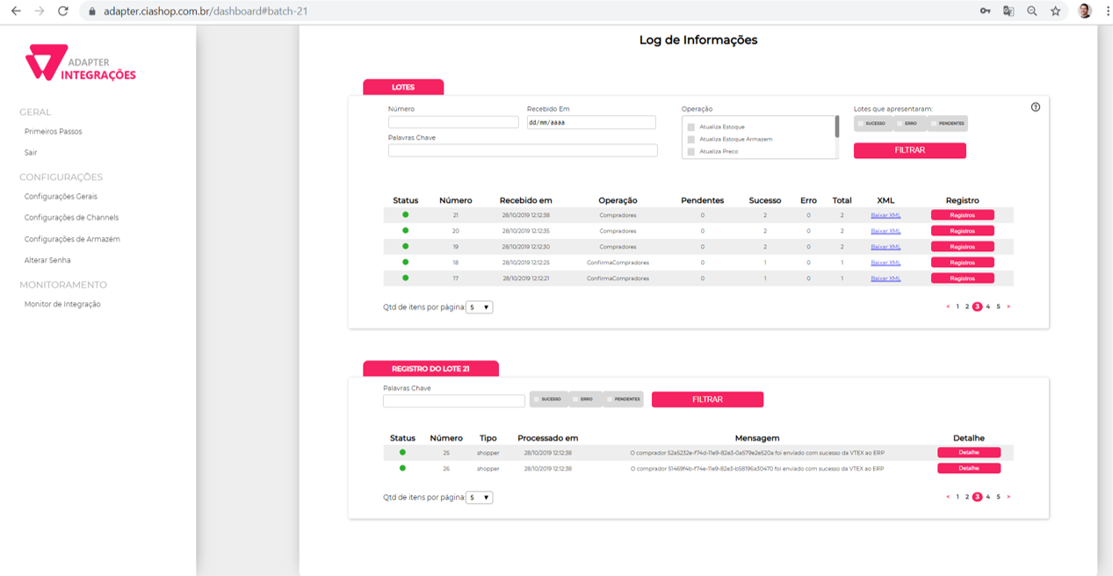The image size is (1113, 576).
Task: Toggle the Erro filter in Registro do Lote
Action: [x=584, y=400]
